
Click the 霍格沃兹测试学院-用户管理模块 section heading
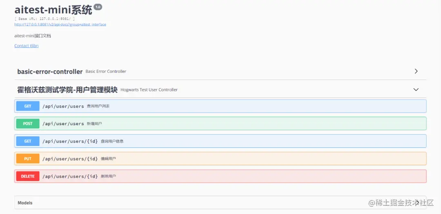[x=67, y=90]
